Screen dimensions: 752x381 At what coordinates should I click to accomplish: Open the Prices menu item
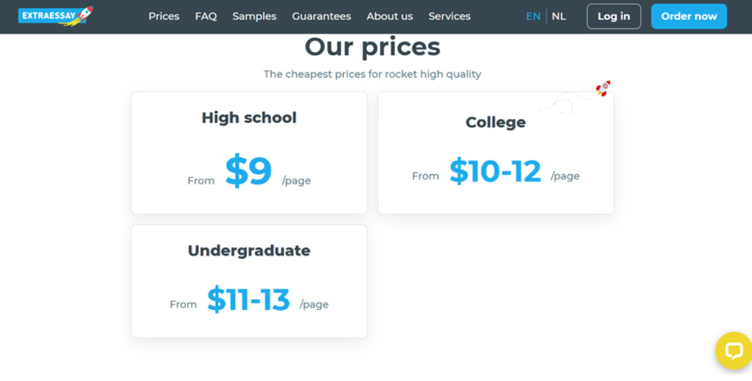pos(164,16)
